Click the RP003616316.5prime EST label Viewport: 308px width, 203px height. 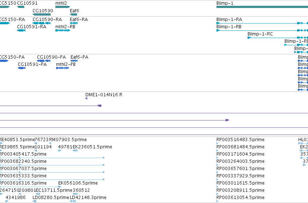point(23,183)
